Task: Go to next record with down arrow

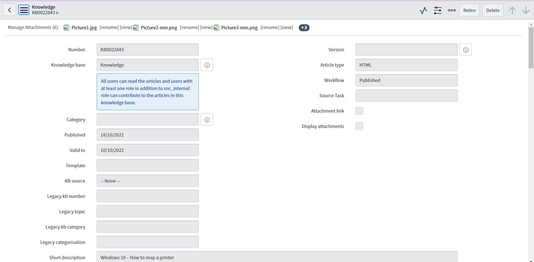Action: click(526, 10)
